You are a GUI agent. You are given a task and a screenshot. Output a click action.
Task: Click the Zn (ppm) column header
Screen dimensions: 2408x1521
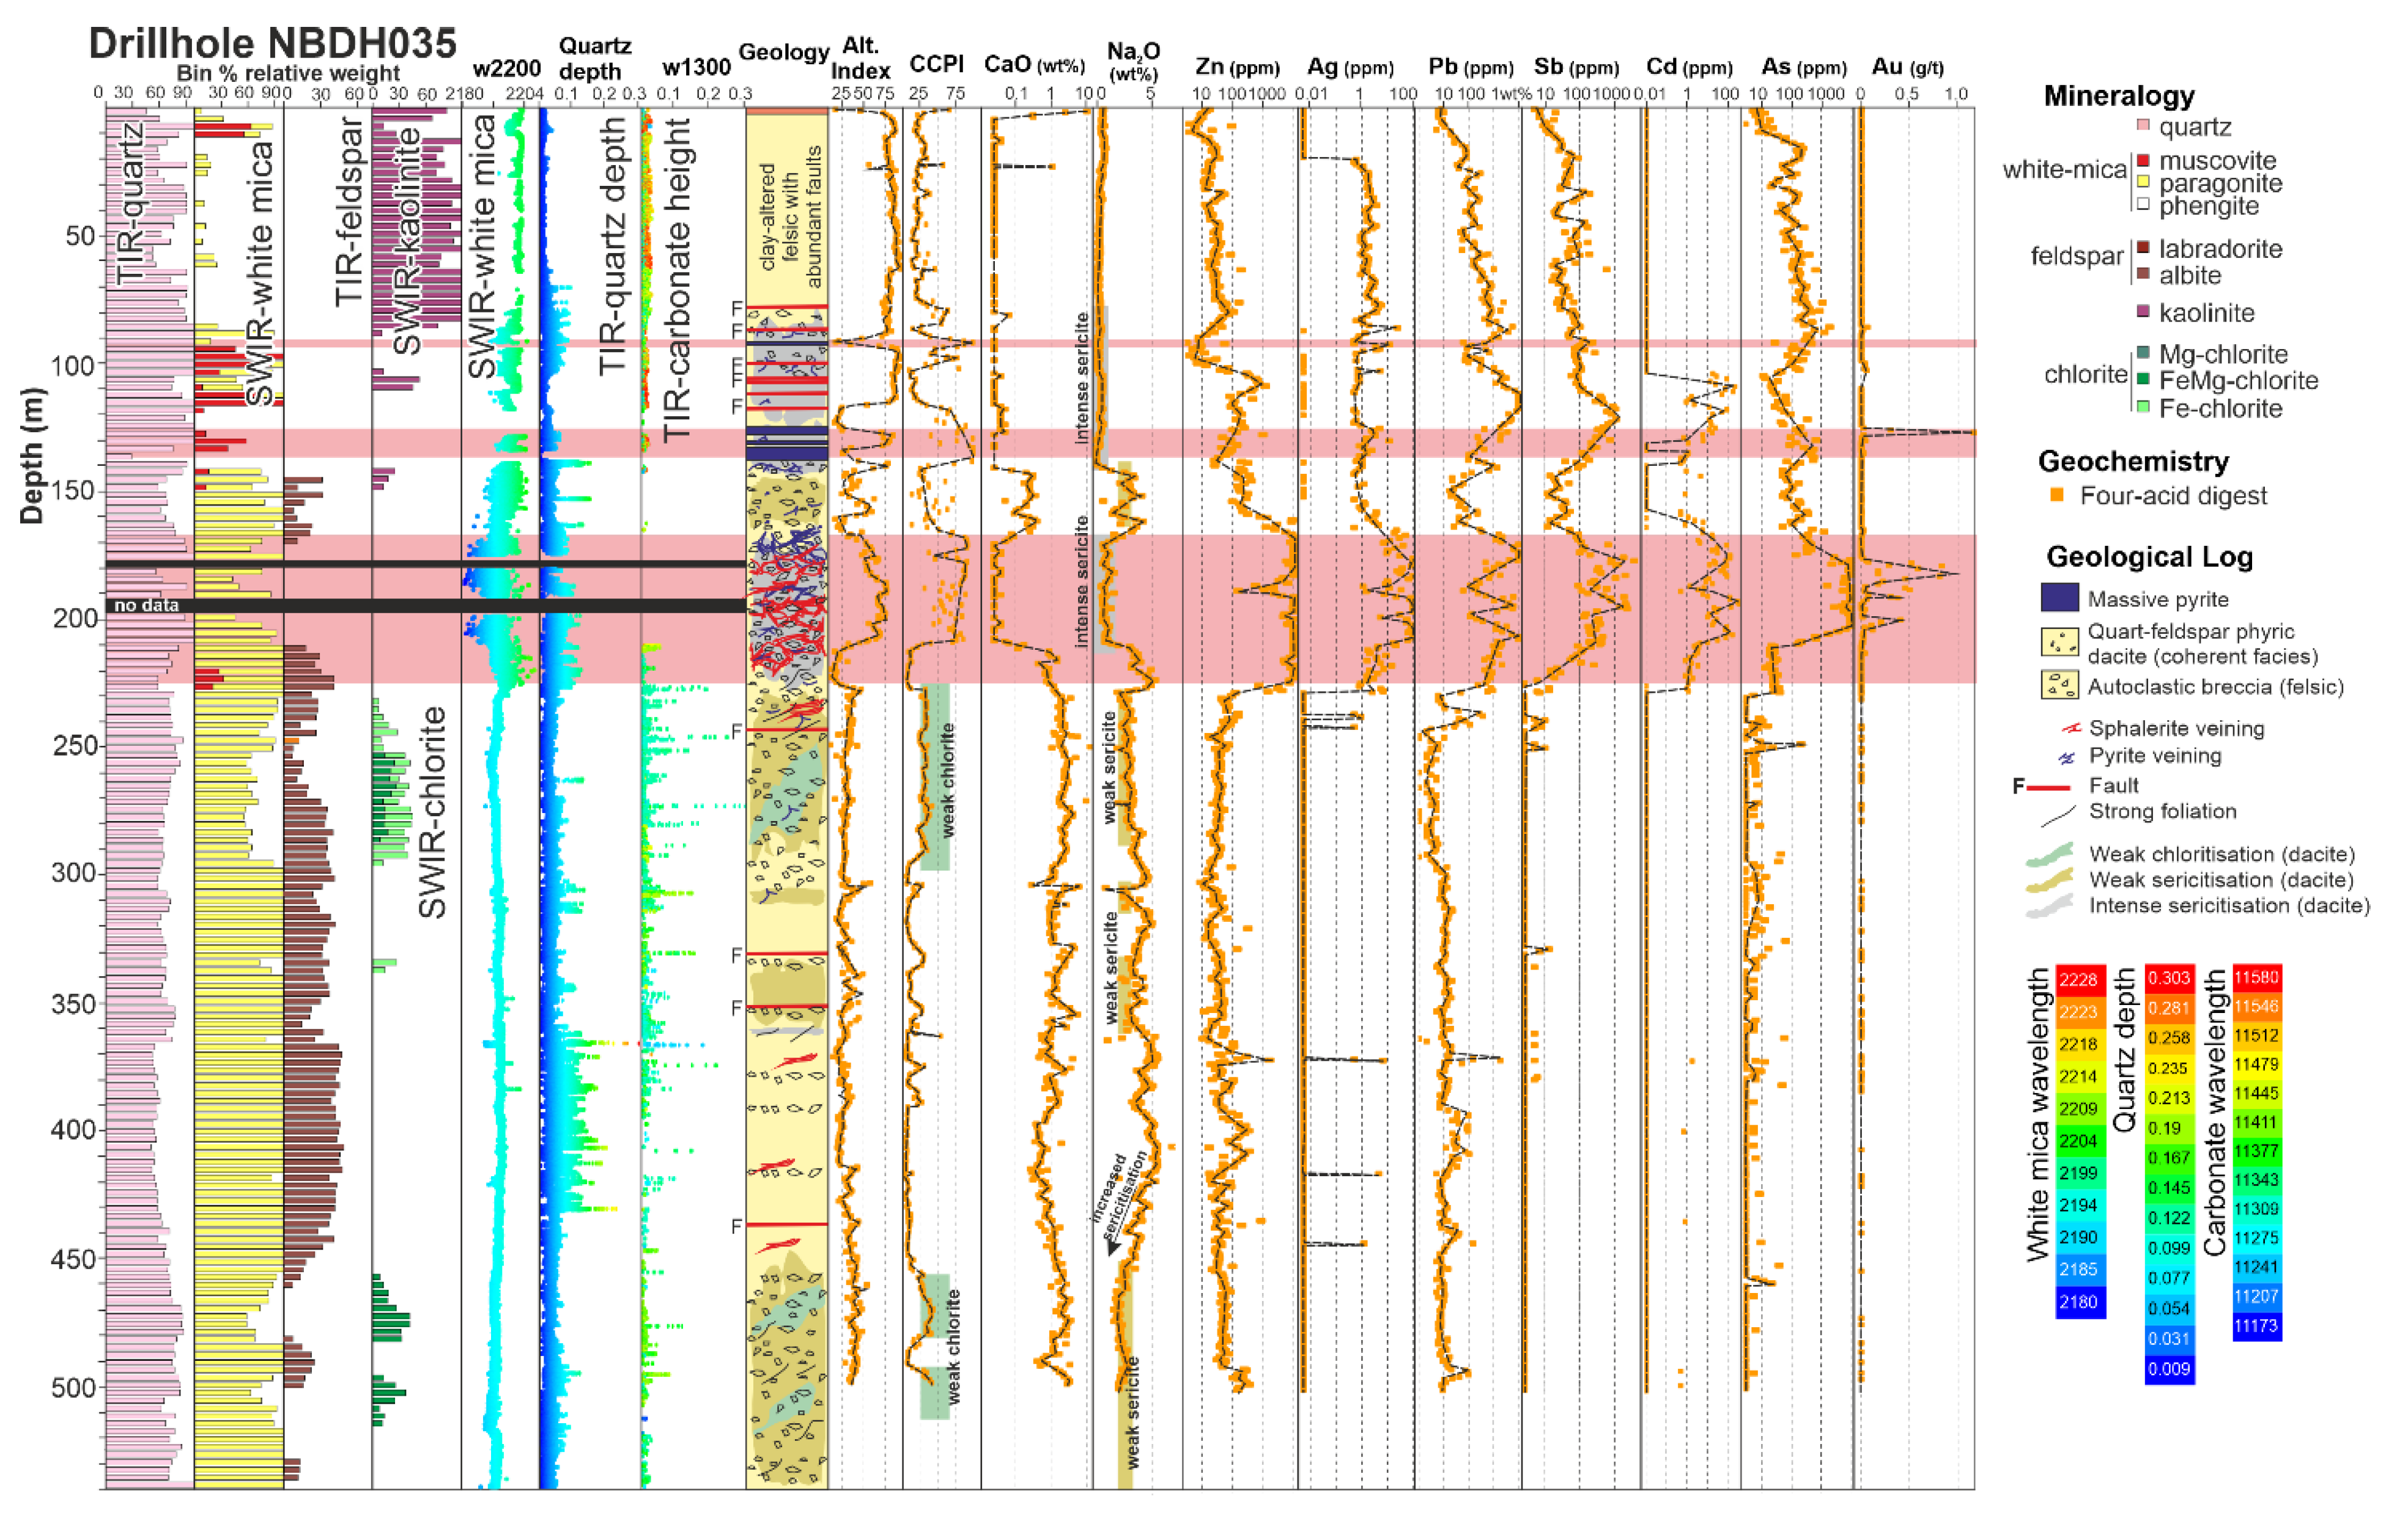[x=1237, y=67]
